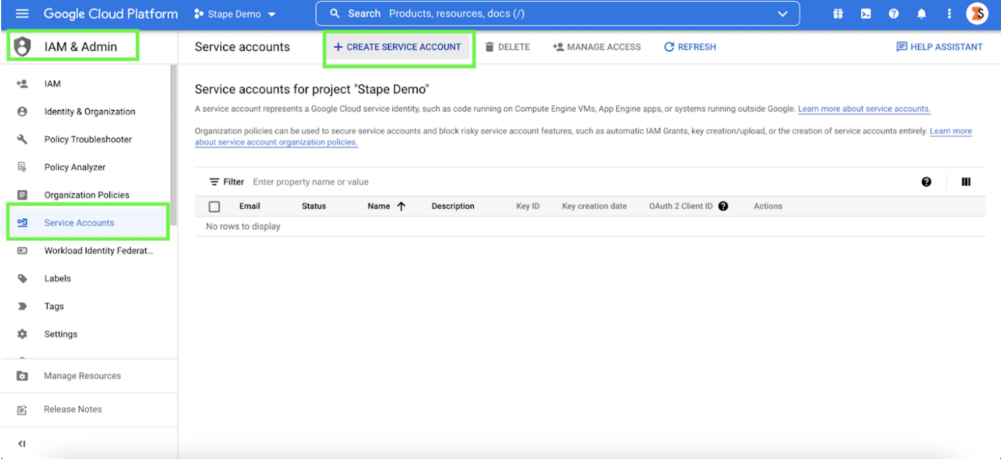Open the Help Assistant
Viewport: 1001px width, 461px height.
point(939,47)
